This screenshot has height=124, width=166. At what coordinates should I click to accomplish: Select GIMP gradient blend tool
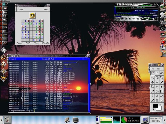pos(162,91)
